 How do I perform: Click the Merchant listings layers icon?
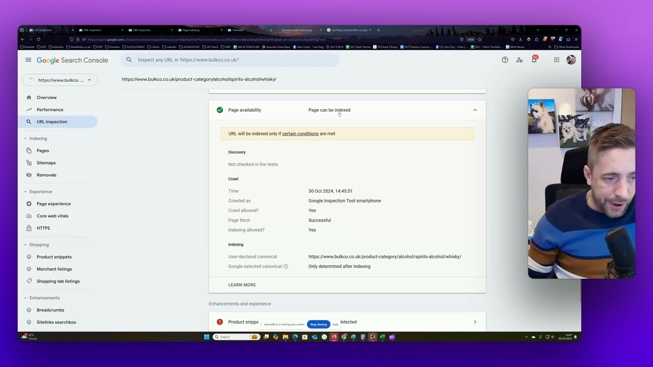(29, 269)
